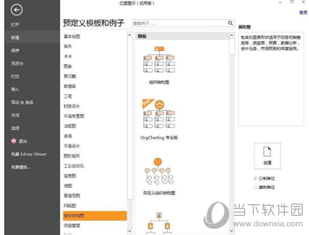The image size is (309, 235).
Task: Click category list scroll down arrow
Action: (x=130, y=231)
